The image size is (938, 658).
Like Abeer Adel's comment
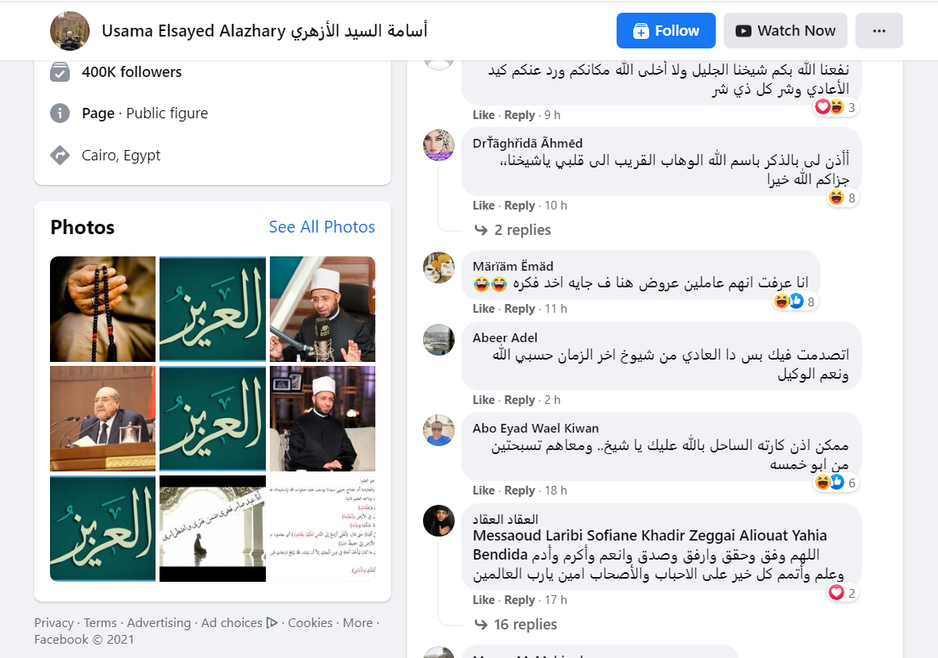pos(483,399)
